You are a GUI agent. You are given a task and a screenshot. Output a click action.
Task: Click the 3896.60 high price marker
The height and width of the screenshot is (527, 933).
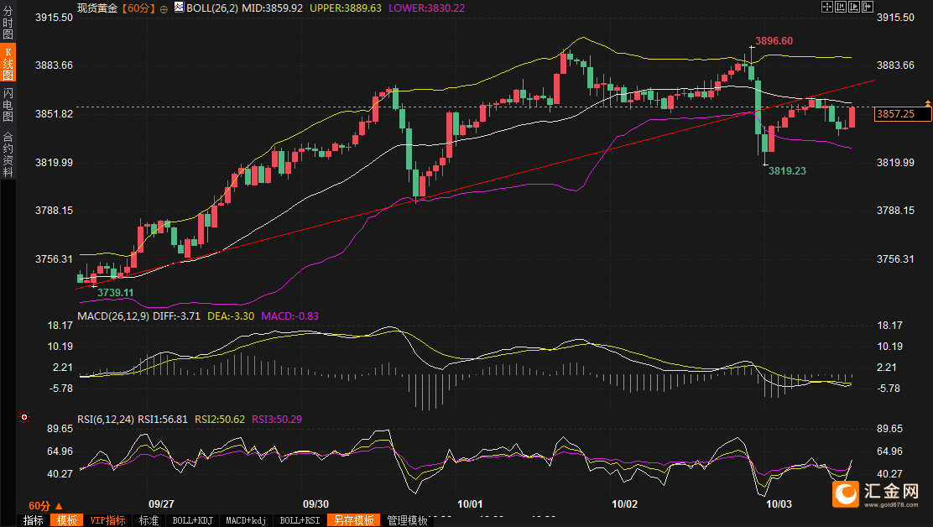point(774,41)
